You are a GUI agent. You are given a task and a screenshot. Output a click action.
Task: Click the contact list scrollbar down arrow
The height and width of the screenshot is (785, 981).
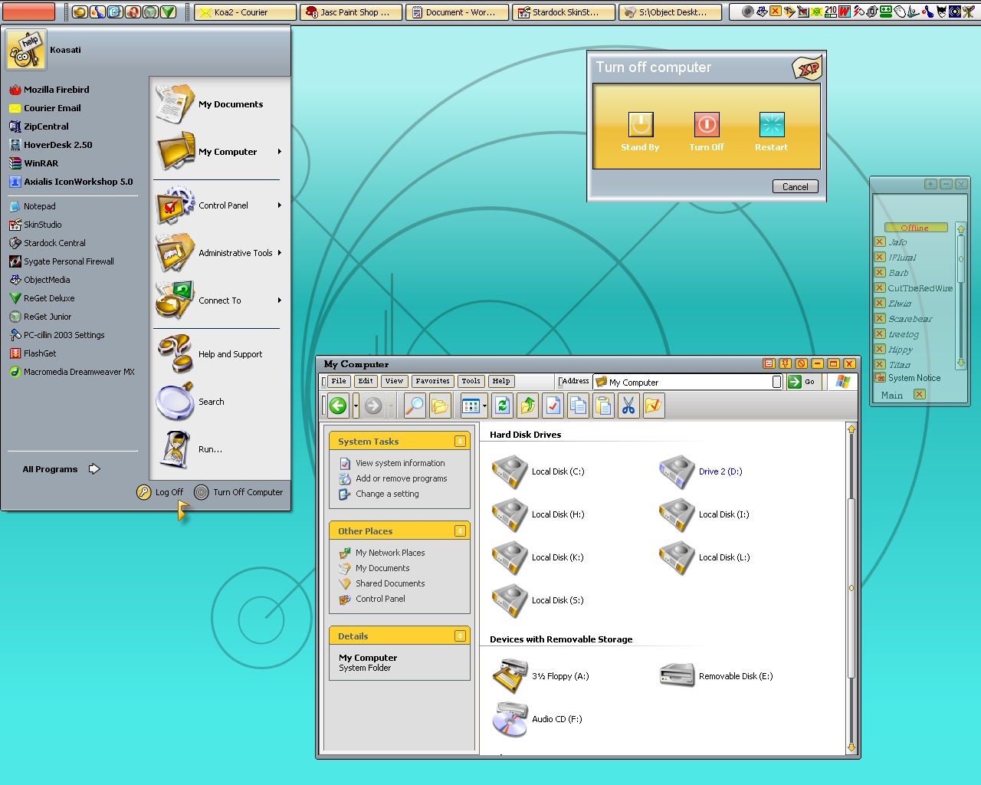pyautogui.click(x=961, y=363)
